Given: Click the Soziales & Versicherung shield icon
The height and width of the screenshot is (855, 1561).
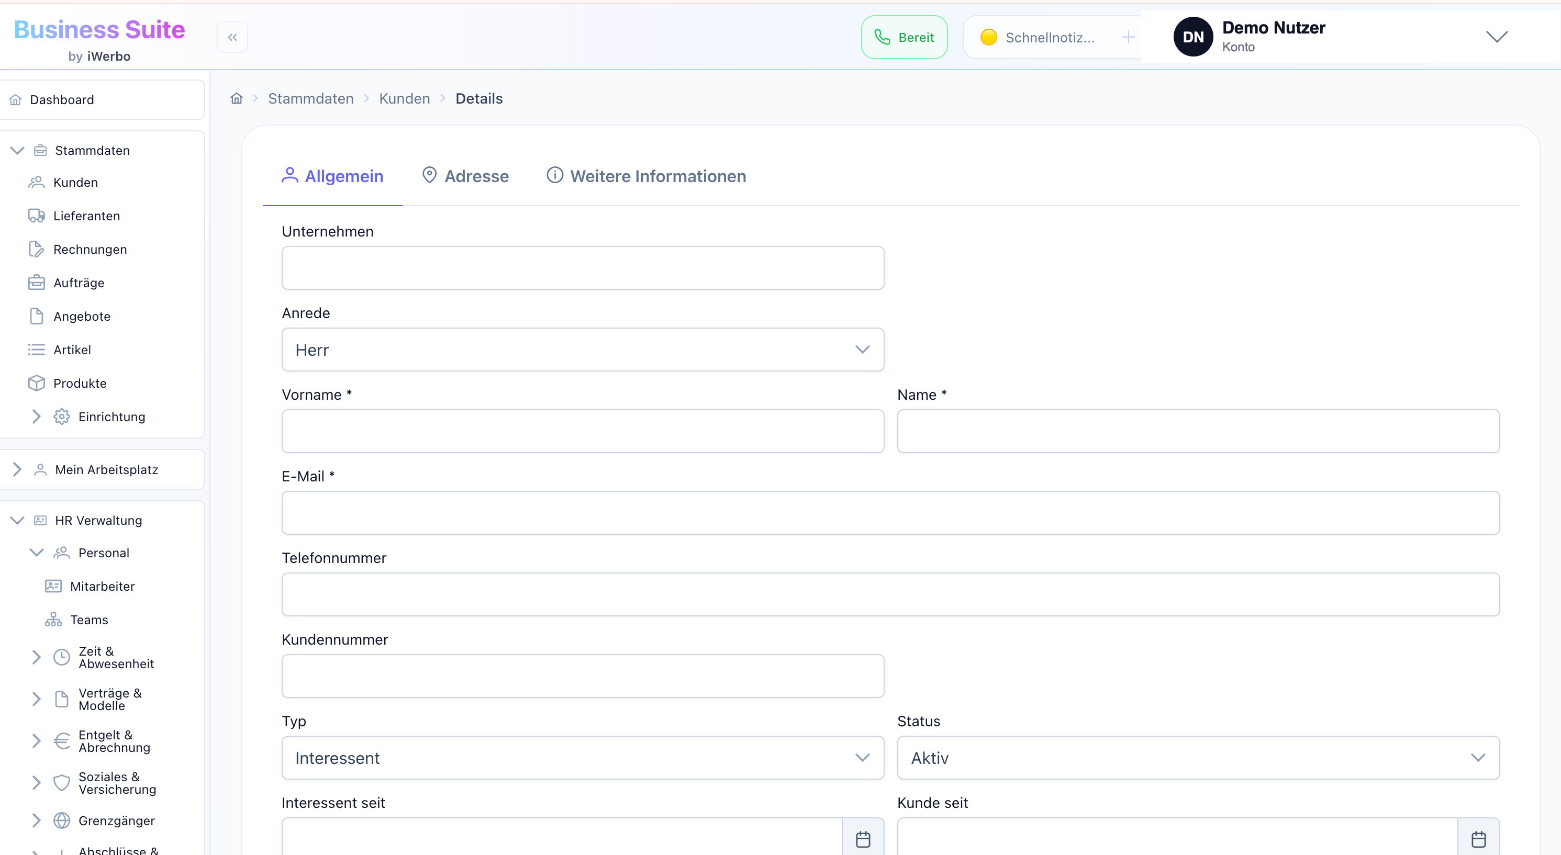Looking at the screenshot, I should click(x=62, y=783).
